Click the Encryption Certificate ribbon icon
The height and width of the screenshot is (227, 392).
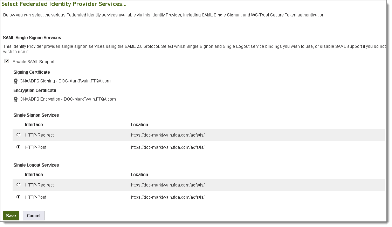tap(16, 99)
